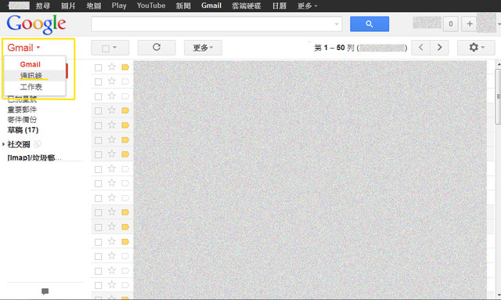Choose Gmail in the dropdown list

click(31, 64)
